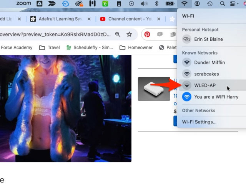Image resolution: width=246 pixels, height=184 pixels.
Task: Click the Pinterest extension icon
Action: pyautogui.click(x=147, y=34)
